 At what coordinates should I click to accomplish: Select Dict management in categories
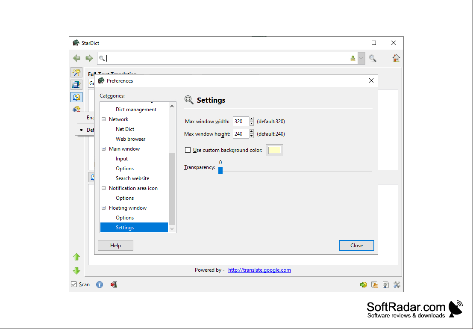(x=136, y=110)
